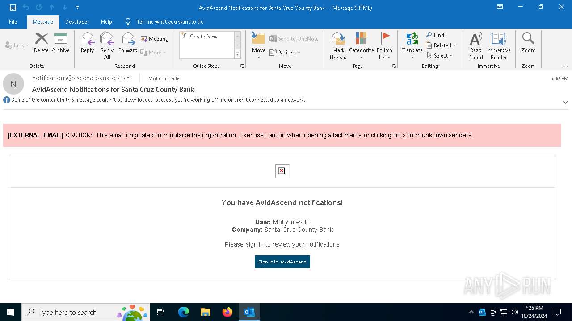Switch to the Developer tab

coord(77,22)
